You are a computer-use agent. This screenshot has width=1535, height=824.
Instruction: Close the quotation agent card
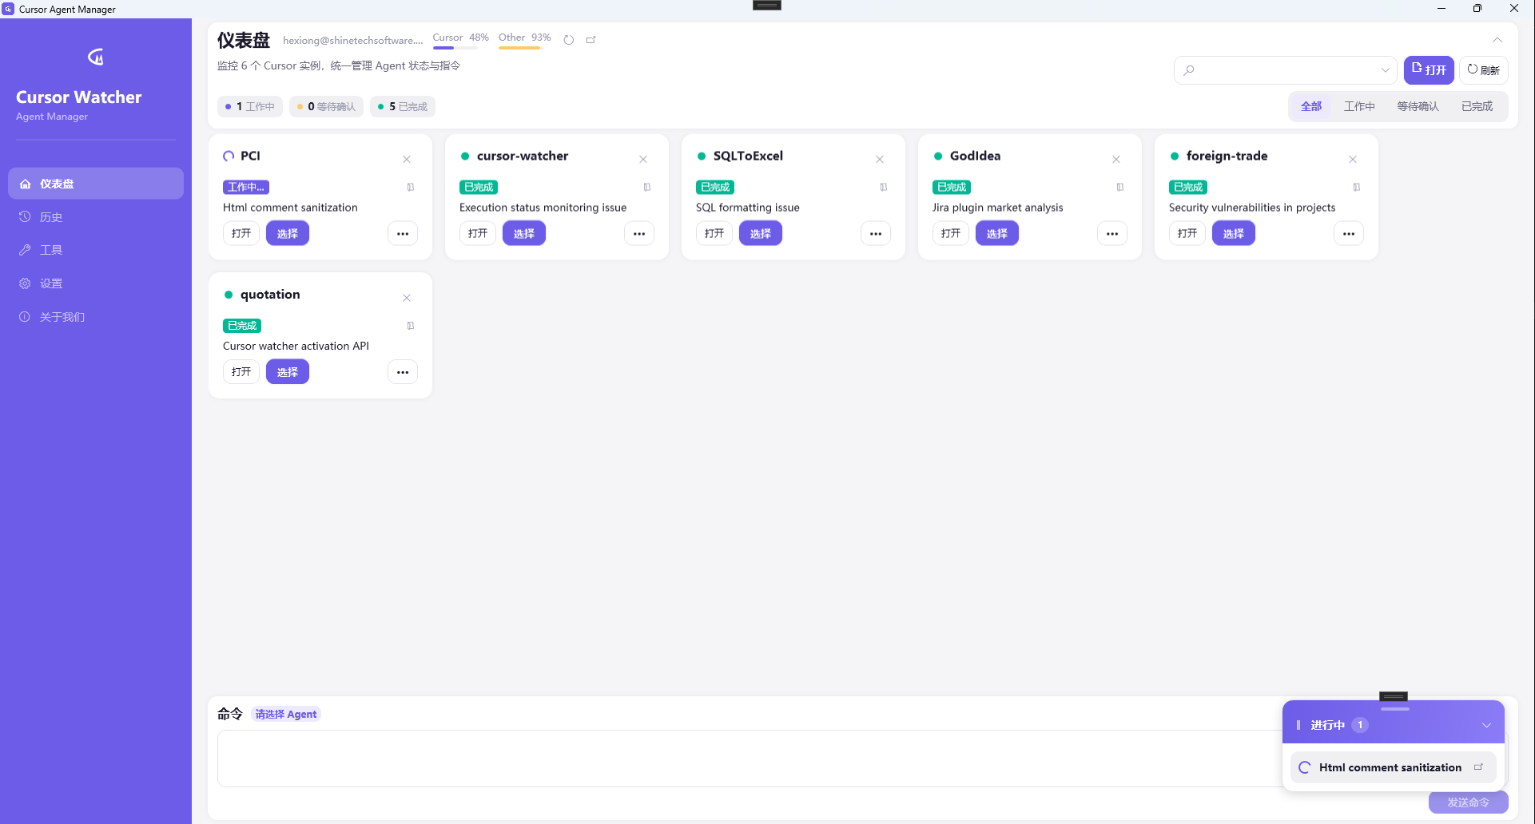(x=407, y=298)
